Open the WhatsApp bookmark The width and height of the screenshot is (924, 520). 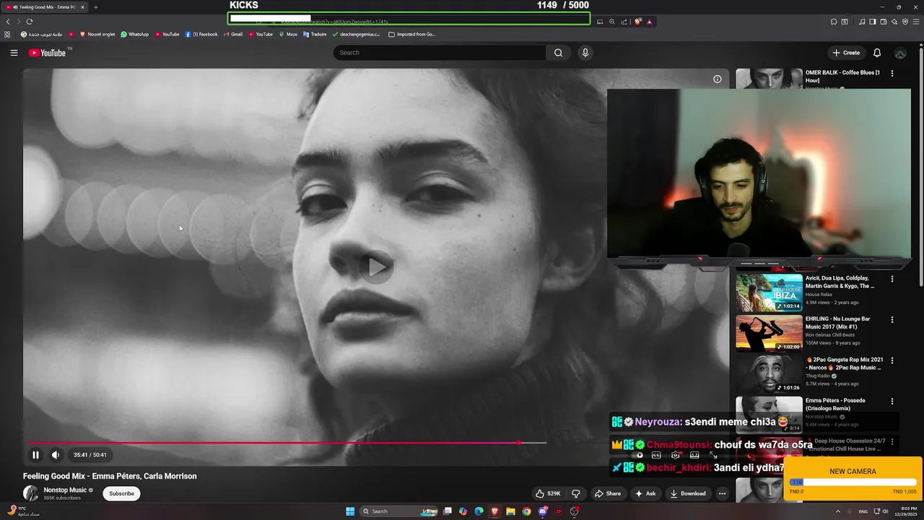pyautogui.click(x=135, y=34)
